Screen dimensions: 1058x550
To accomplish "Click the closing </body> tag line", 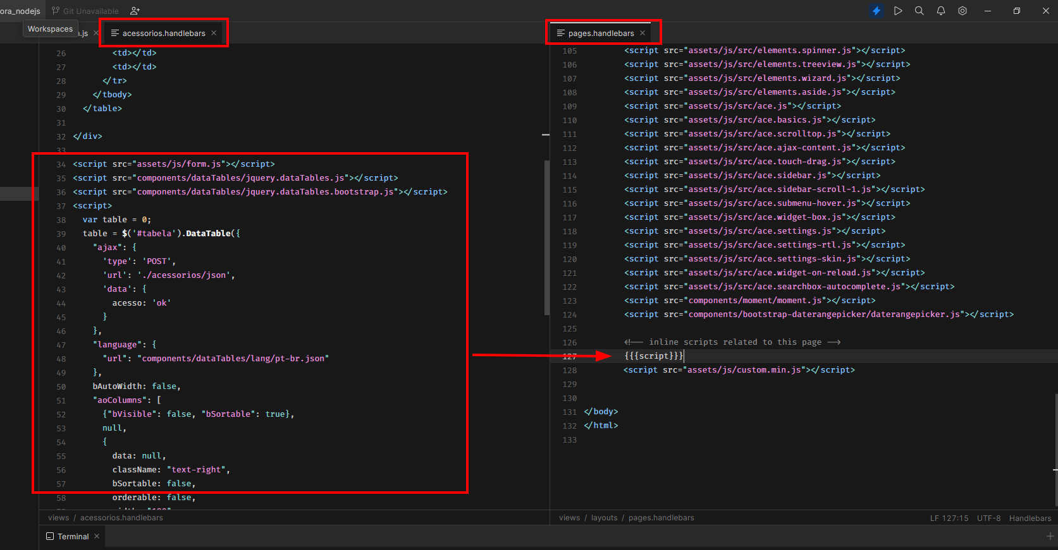I will (601, 412).
